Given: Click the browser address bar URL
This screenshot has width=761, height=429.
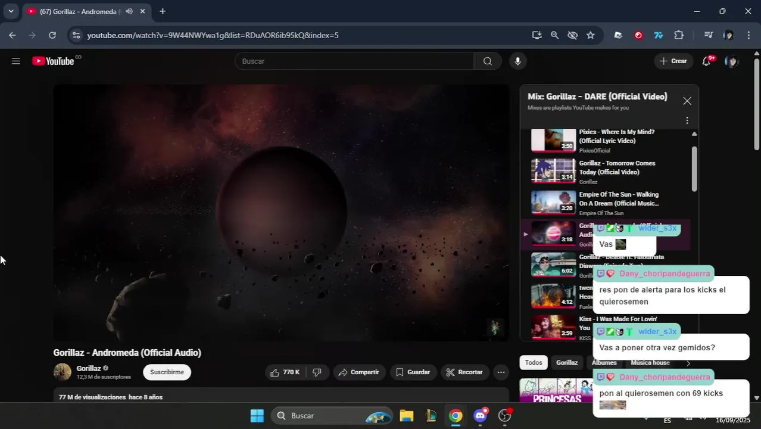Looking at the screenshot, I should point(213,35).
